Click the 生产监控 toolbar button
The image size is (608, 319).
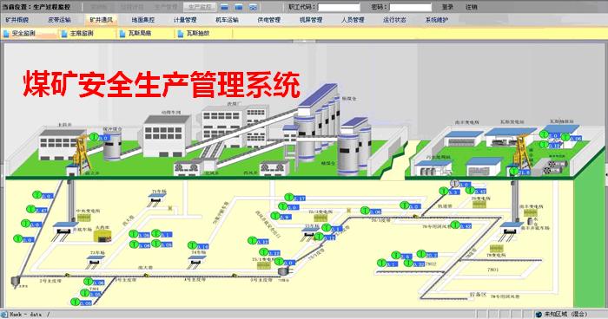pos(200,7)
